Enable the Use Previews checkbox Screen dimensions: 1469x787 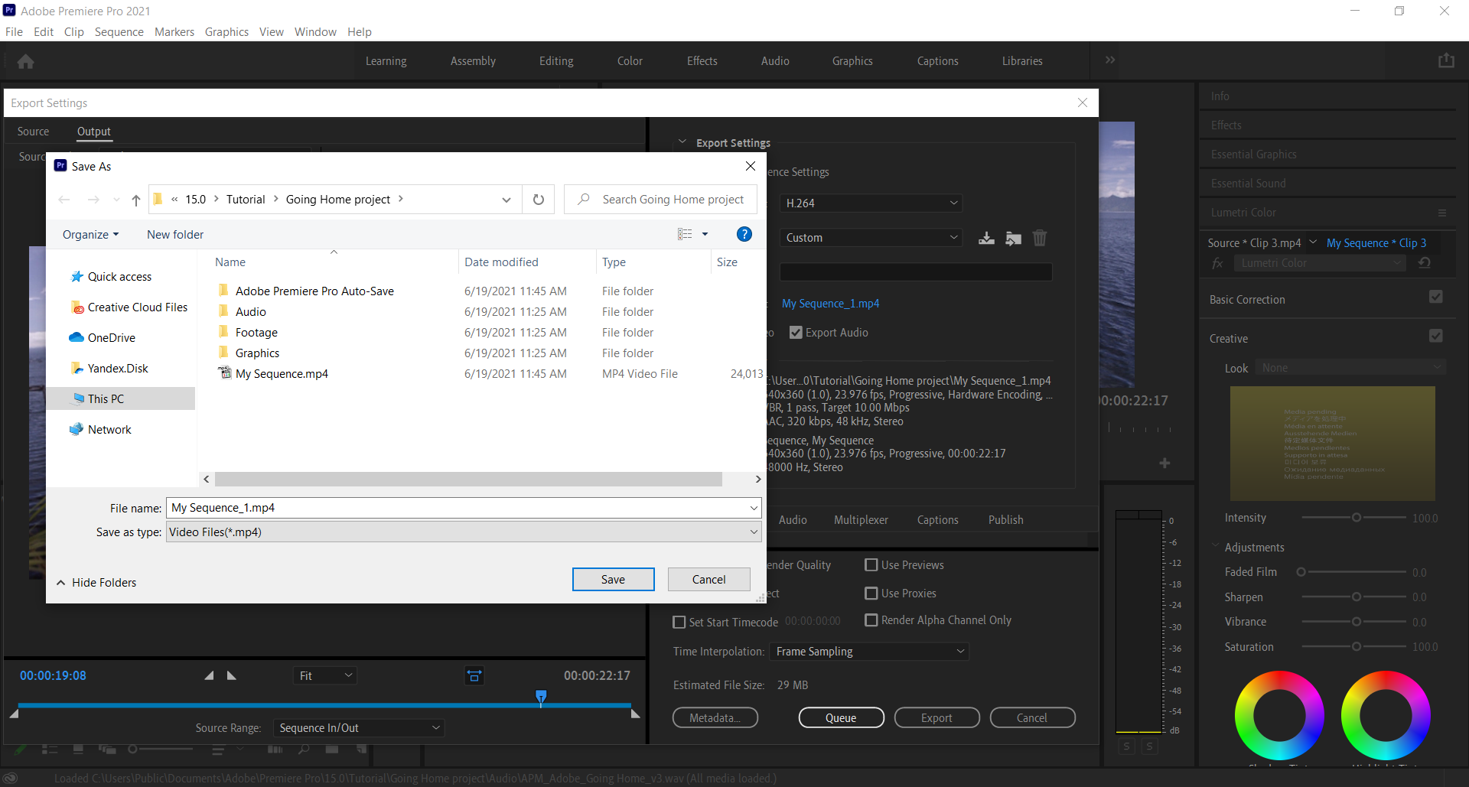pos(871,565)
